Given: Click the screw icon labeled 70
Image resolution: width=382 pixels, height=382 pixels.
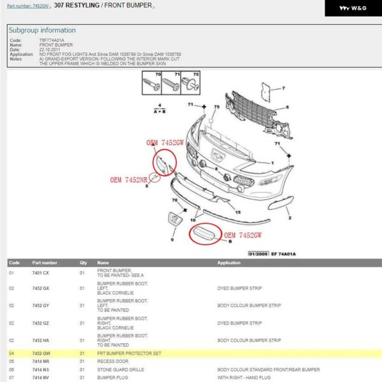Looking at the screenshot, I should (x=154, y=85).
